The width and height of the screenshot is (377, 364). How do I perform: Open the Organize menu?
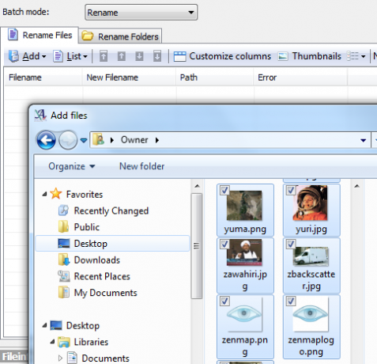(x=71, y=166)
